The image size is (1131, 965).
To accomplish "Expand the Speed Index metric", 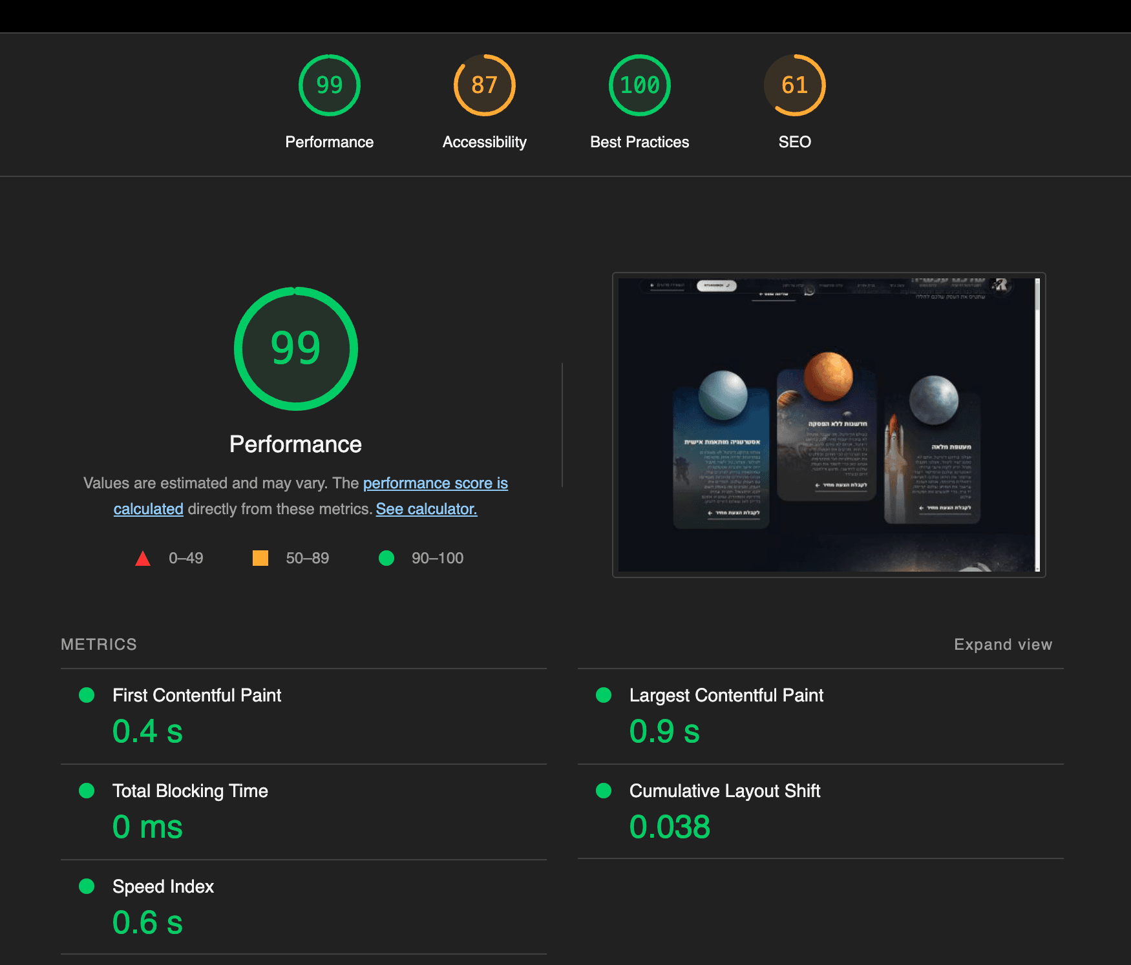I will [163, 886].
